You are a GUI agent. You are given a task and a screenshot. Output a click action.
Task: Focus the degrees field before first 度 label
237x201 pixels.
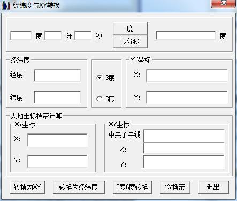[21, 35]
